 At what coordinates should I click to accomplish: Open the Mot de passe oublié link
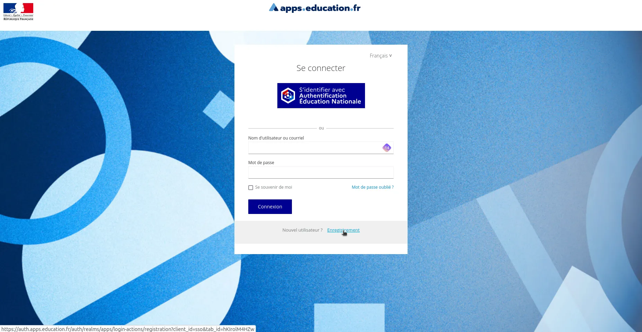[x=373, y=187]
